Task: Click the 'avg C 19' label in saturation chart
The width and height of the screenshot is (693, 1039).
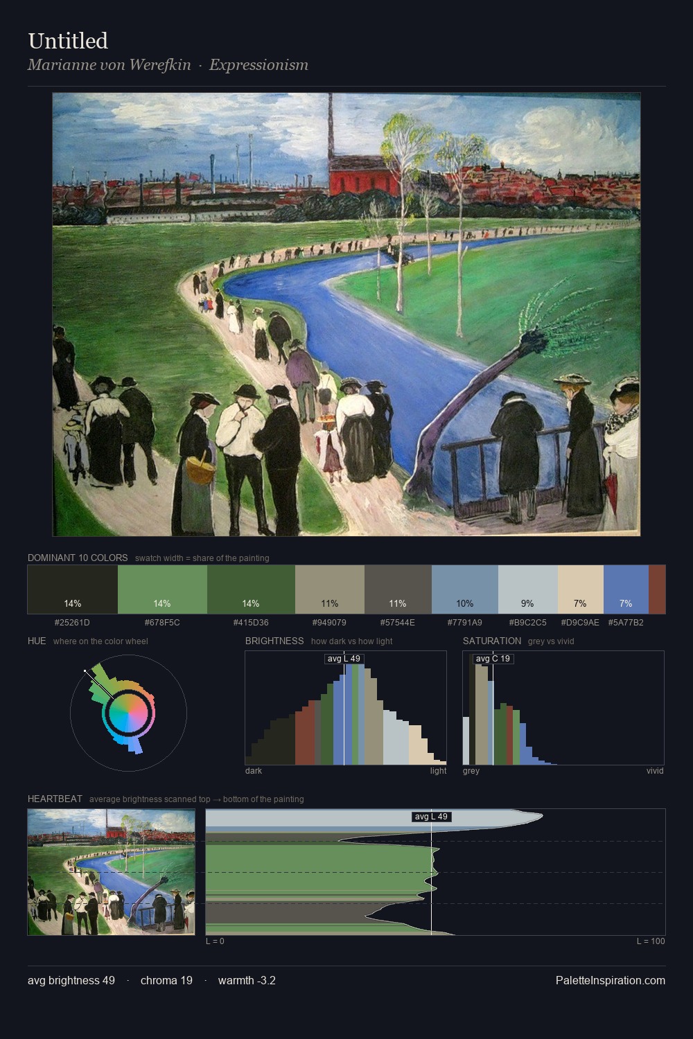Action: click(493, 659)
